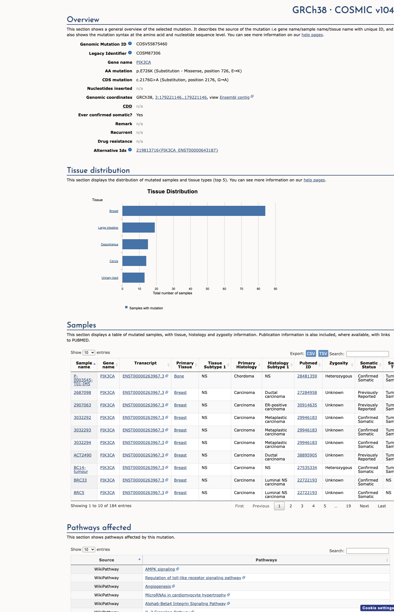
Task: Click external icon in BRC5 row transcript cell
Action: (167, 492)
